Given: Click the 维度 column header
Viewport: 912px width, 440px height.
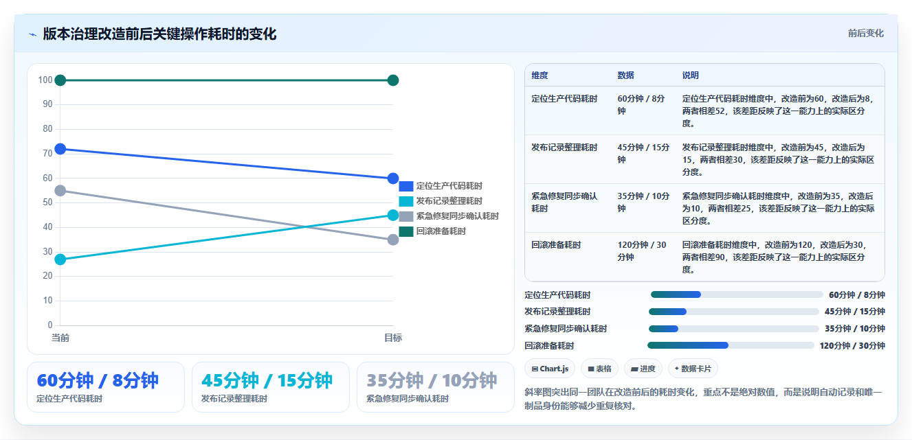Looking at the screenshot, I should tap(540, 76).
